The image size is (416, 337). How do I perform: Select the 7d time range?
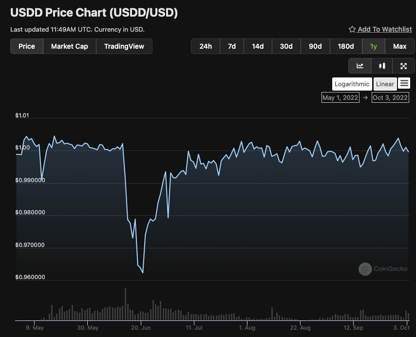click(x=232, y=46)
